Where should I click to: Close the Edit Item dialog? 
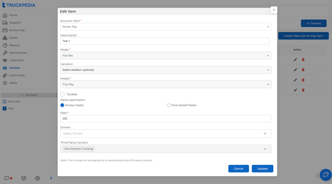click(x=274, y=10)
